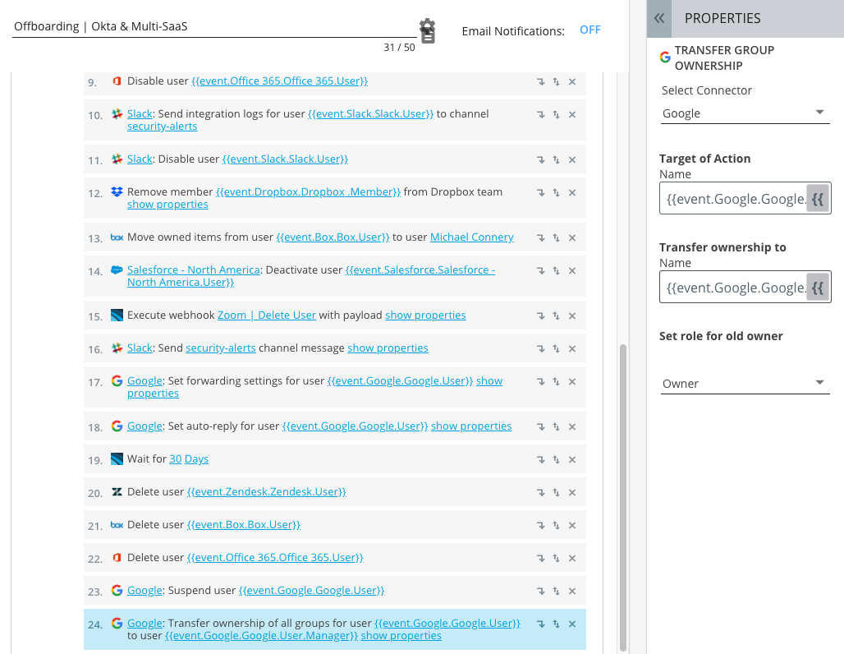Delete step 21 Box Delete user

(x=572, y=526)
